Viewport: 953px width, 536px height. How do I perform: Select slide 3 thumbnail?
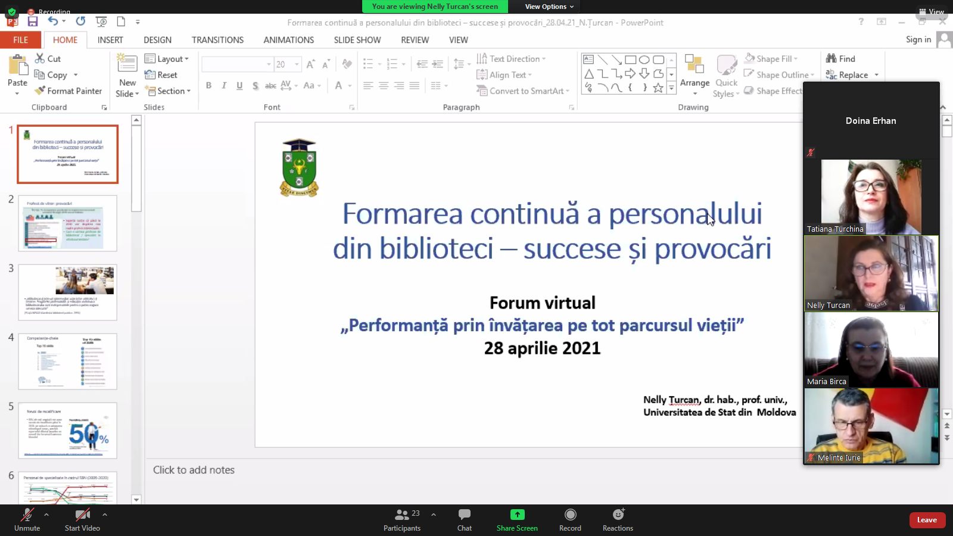pos(68,292)
